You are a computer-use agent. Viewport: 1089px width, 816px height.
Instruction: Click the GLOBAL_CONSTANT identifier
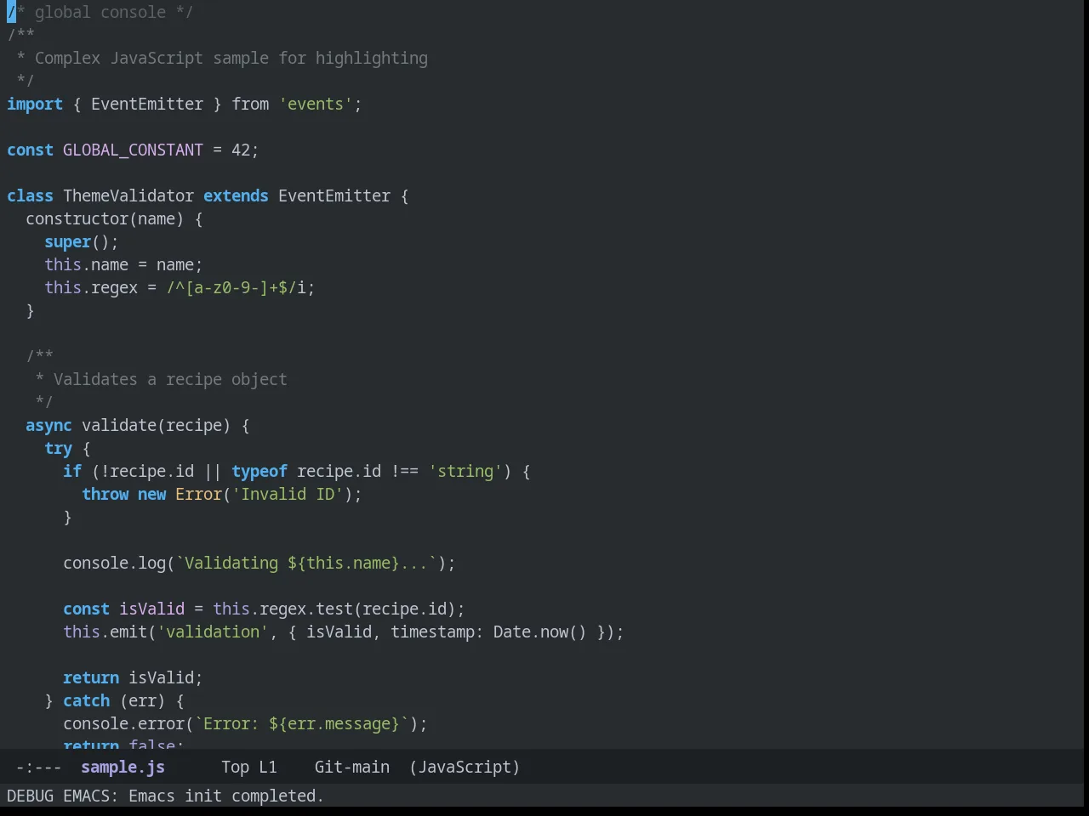point(133,150)
